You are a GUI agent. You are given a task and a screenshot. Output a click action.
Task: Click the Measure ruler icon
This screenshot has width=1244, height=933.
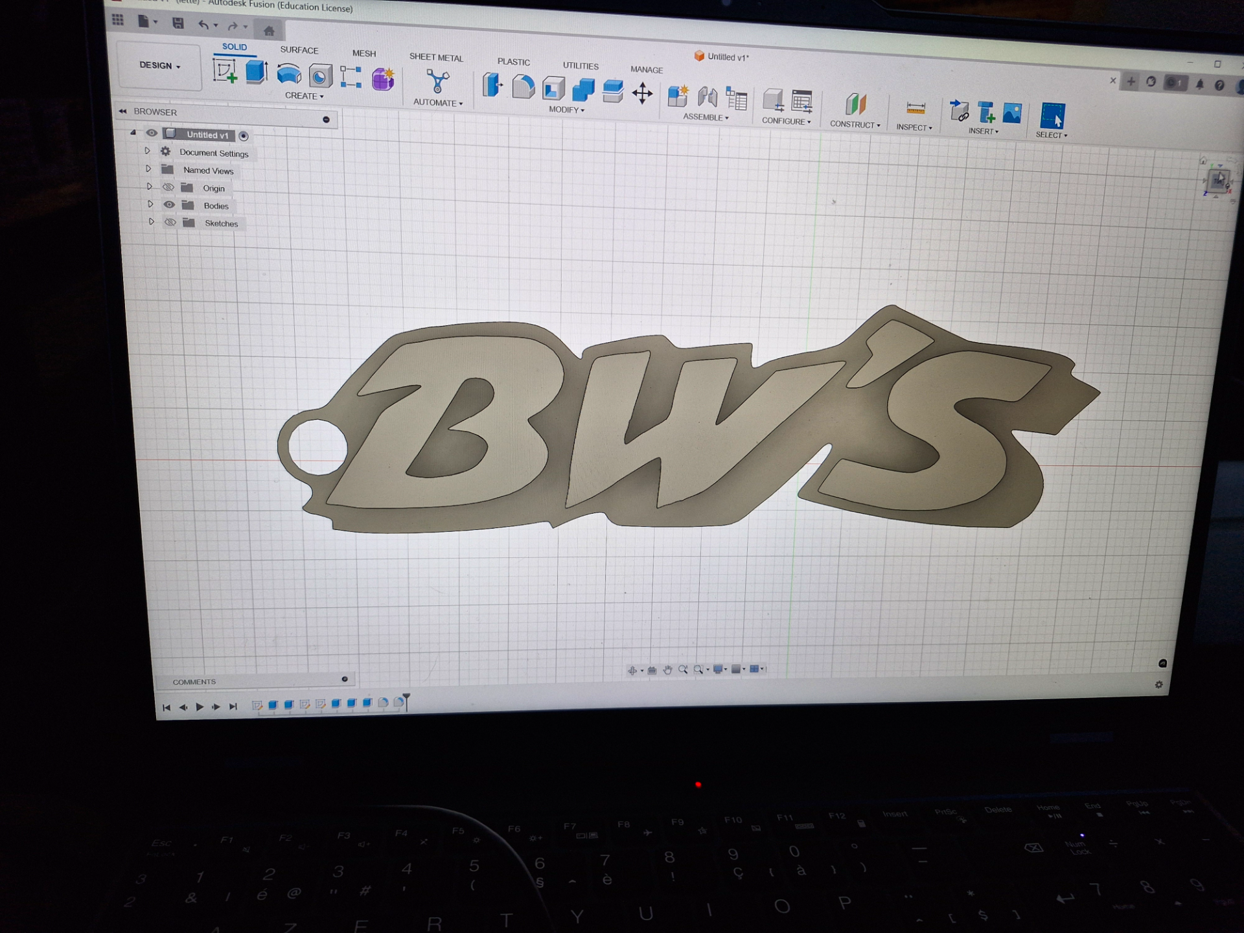click(x=915, y=108)
